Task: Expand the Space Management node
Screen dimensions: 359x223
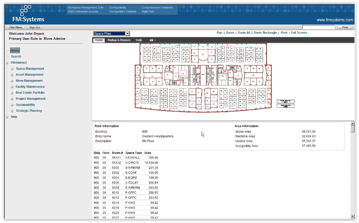Action: [12, 69]
